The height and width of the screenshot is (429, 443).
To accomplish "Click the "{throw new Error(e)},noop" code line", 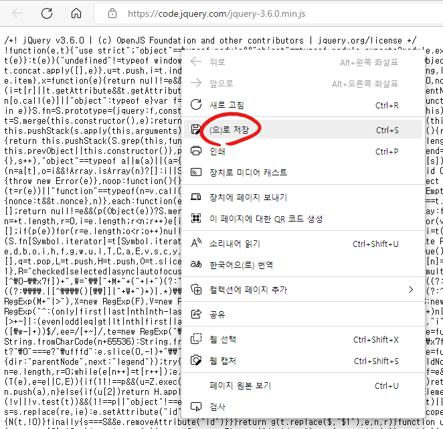I will 92,181.
